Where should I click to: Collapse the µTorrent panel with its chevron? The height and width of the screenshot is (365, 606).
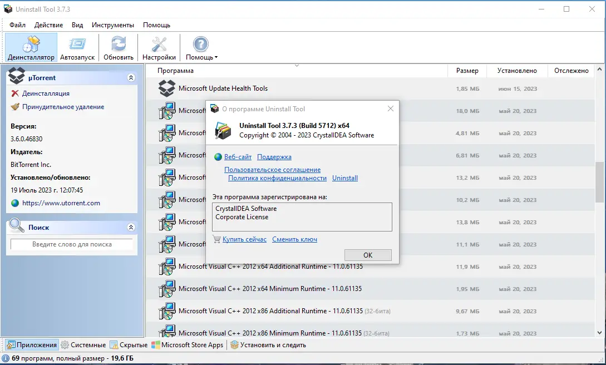point(131,77)
